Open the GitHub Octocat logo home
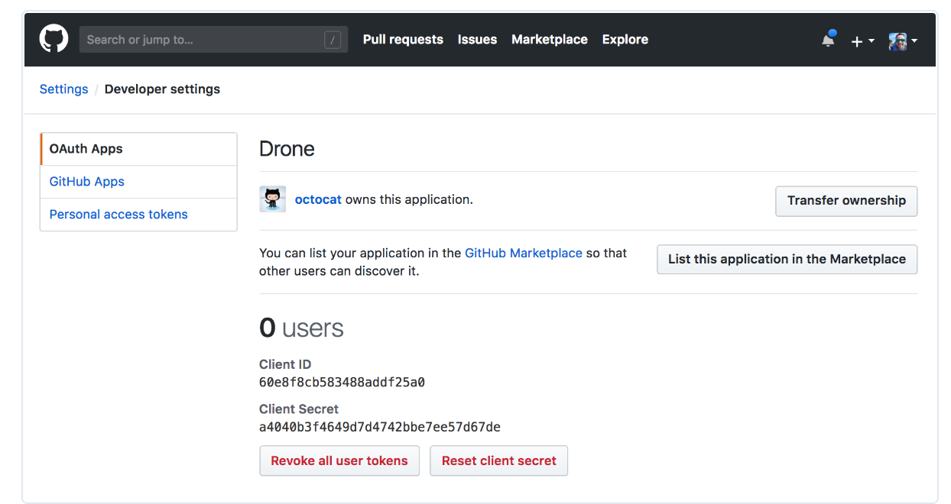This screenshot has height=504, width=951. (x=54, y=39)
